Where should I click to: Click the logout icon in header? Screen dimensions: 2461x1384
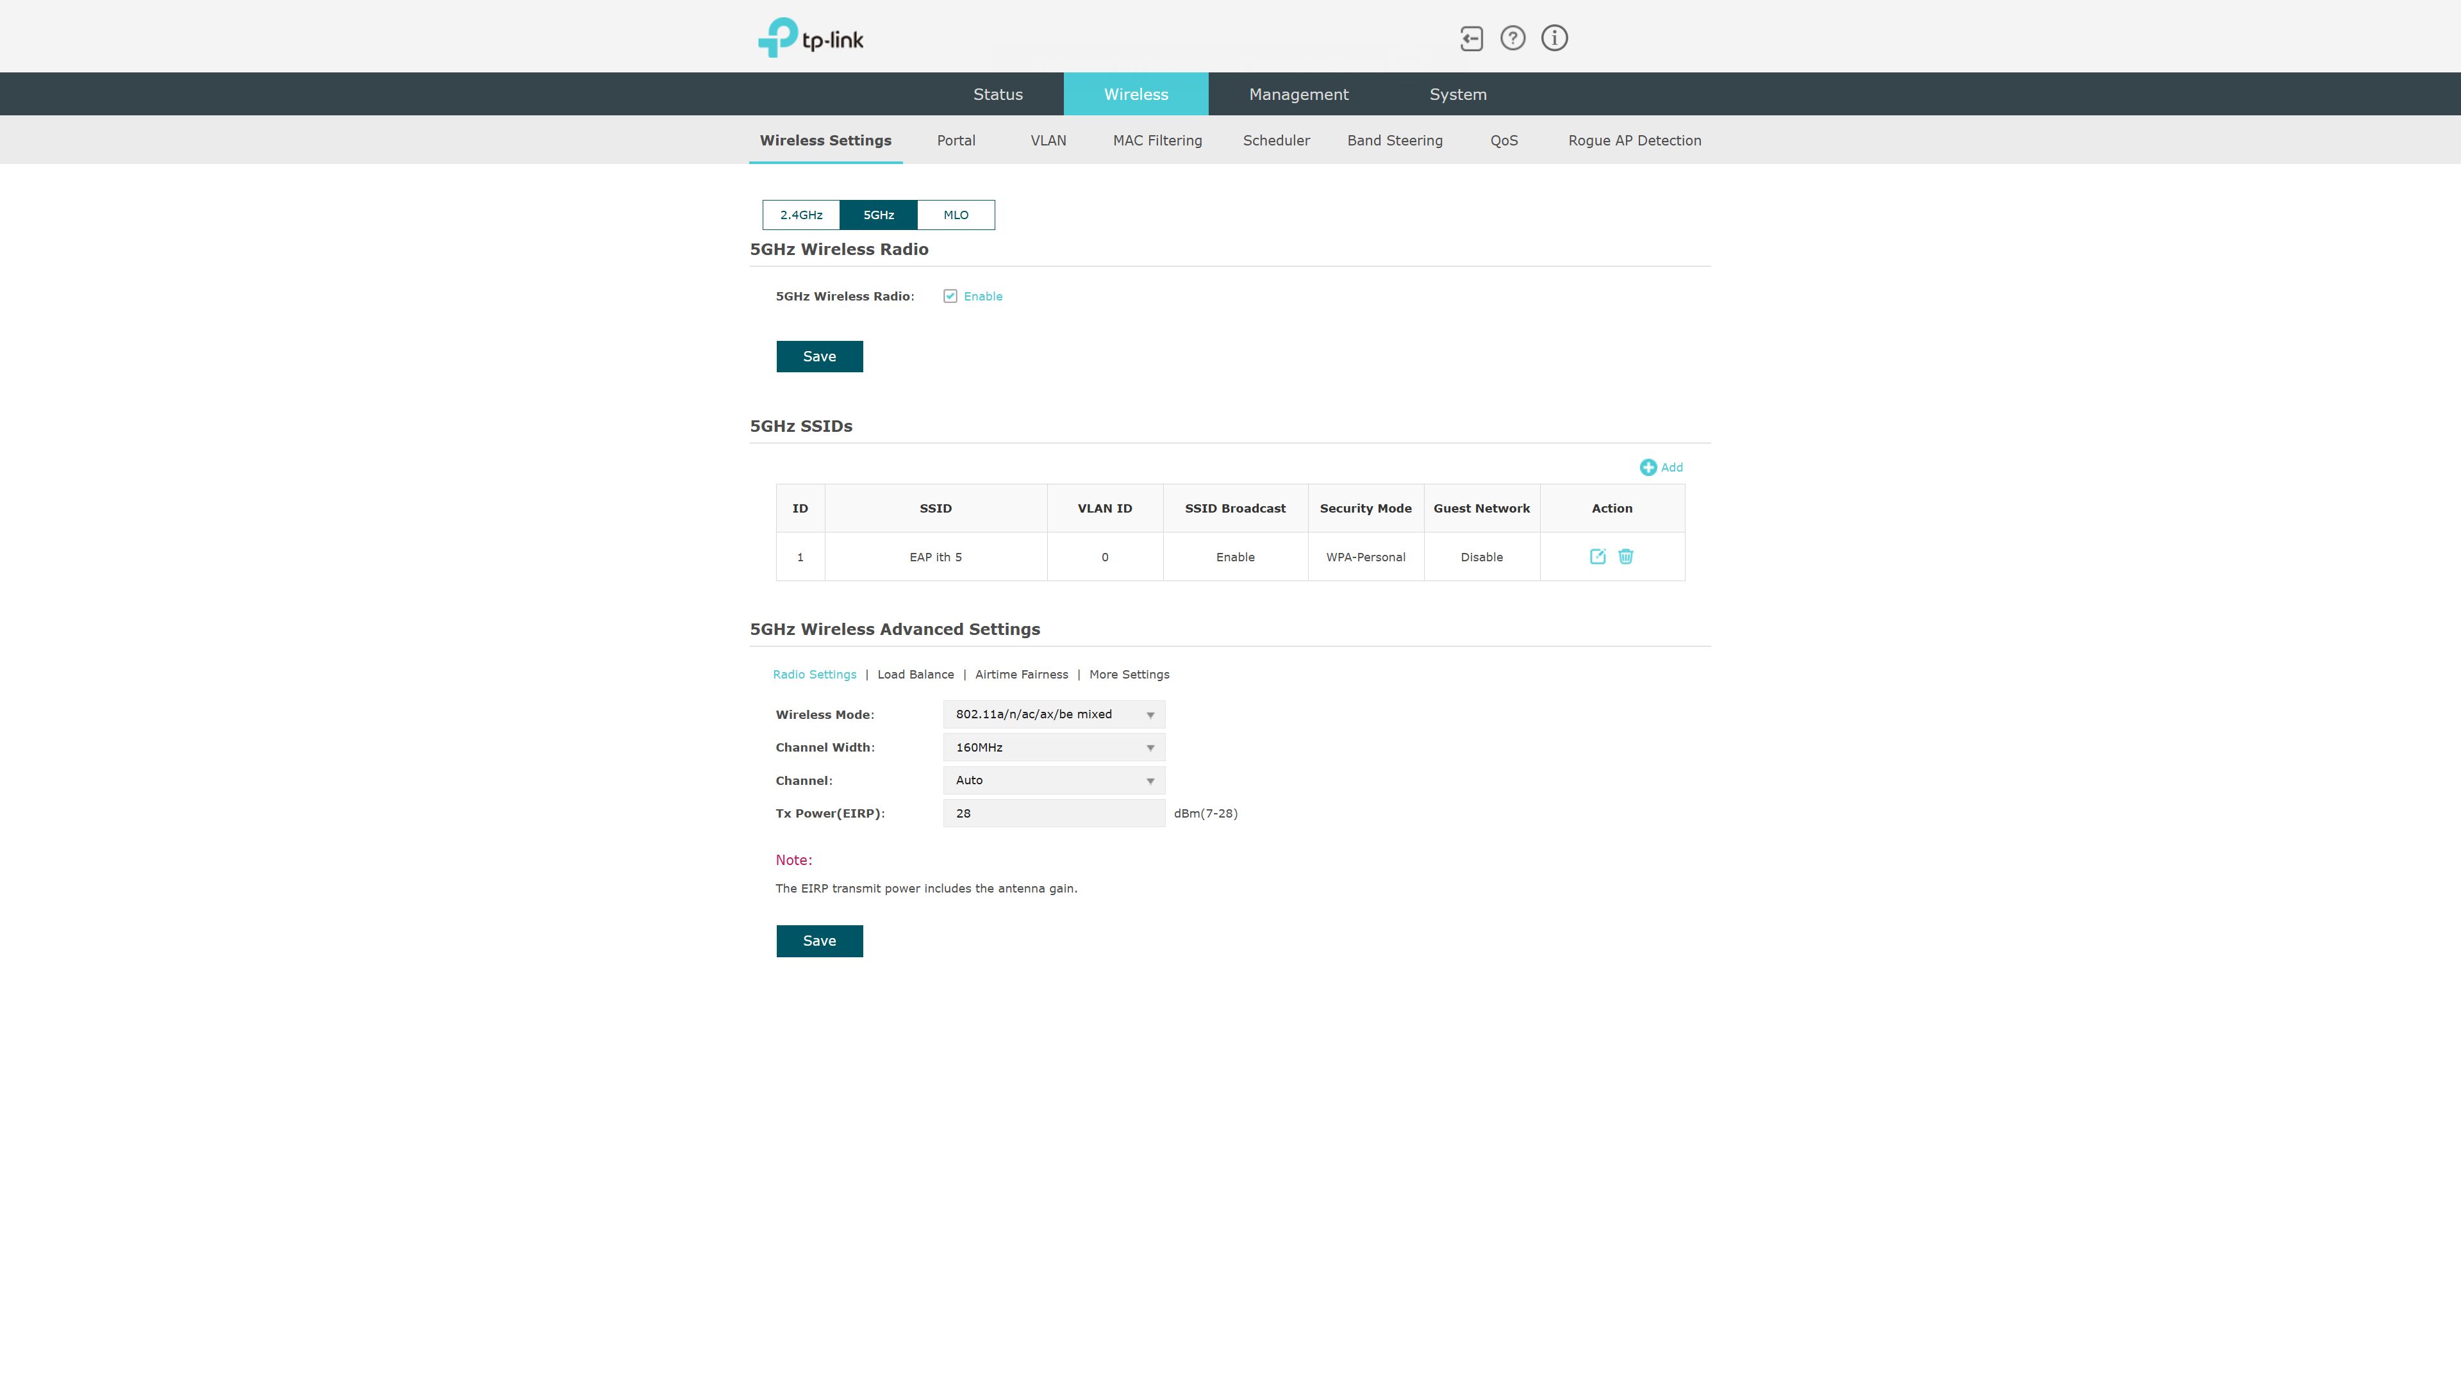tap(1471, 38)
